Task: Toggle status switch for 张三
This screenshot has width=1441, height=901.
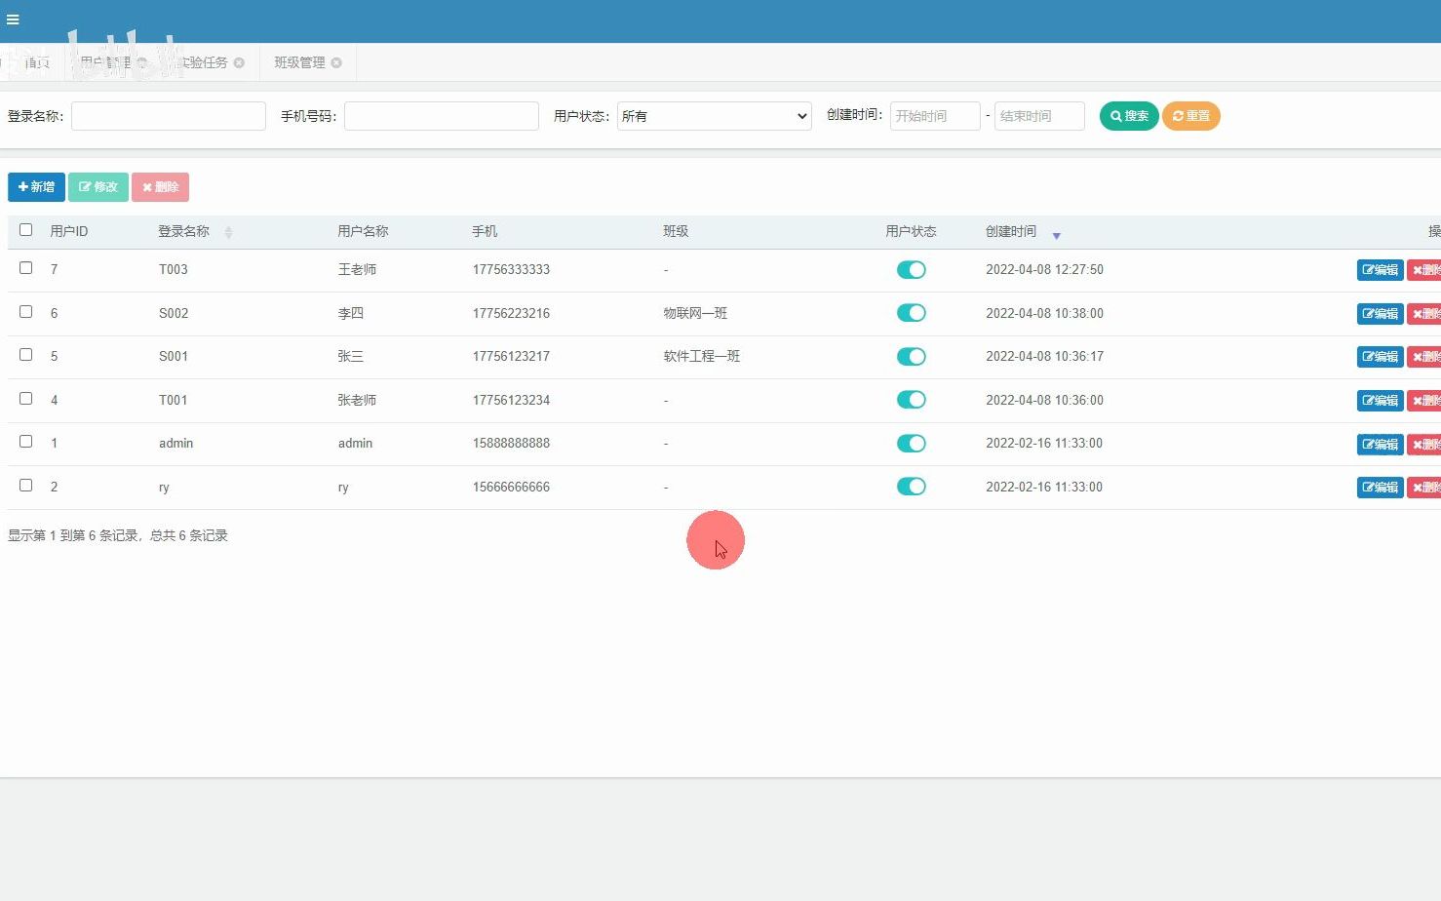Action: [x=912, y=357]
